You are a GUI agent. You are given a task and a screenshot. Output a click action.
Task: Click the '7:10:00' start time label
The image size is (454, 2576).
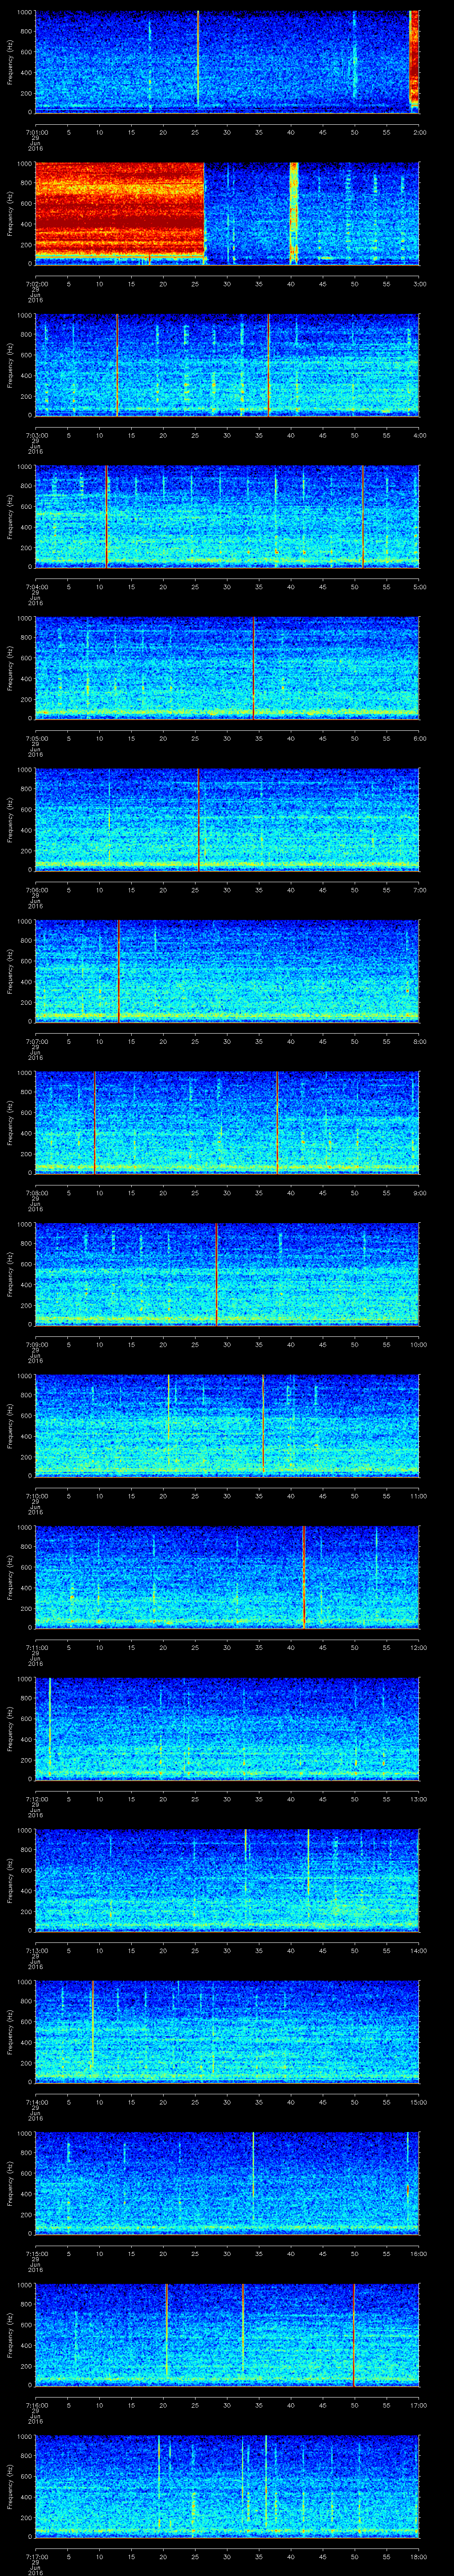point(36,1496)
